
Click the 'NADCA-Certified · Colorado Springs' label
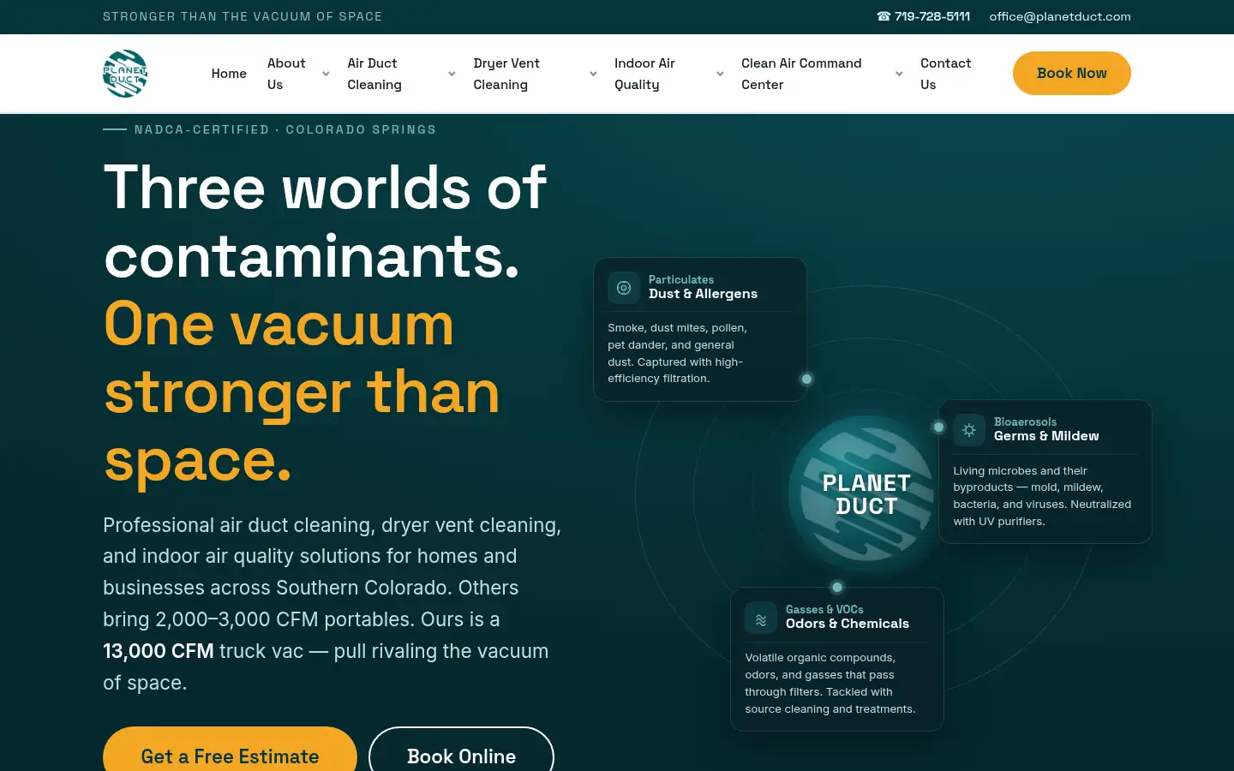(x=285, y=129)
